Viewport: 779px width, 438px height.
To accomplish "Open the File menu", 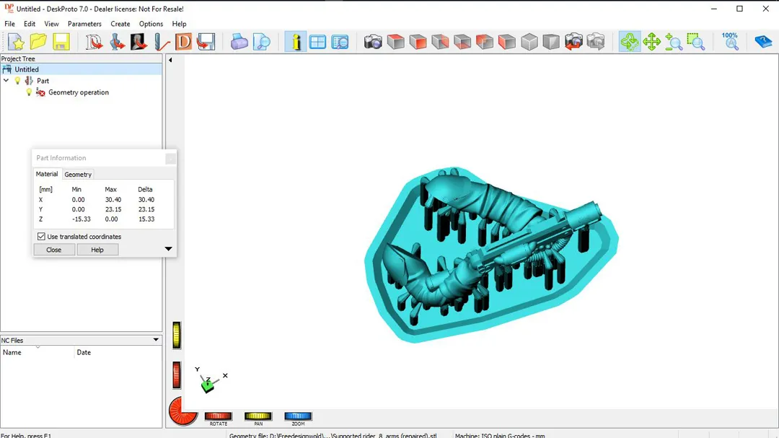I will [9, 24].
